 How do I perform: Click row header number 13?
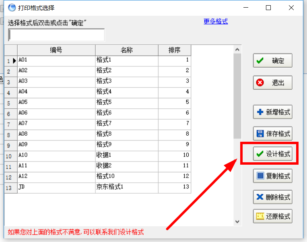click(11, 188)
